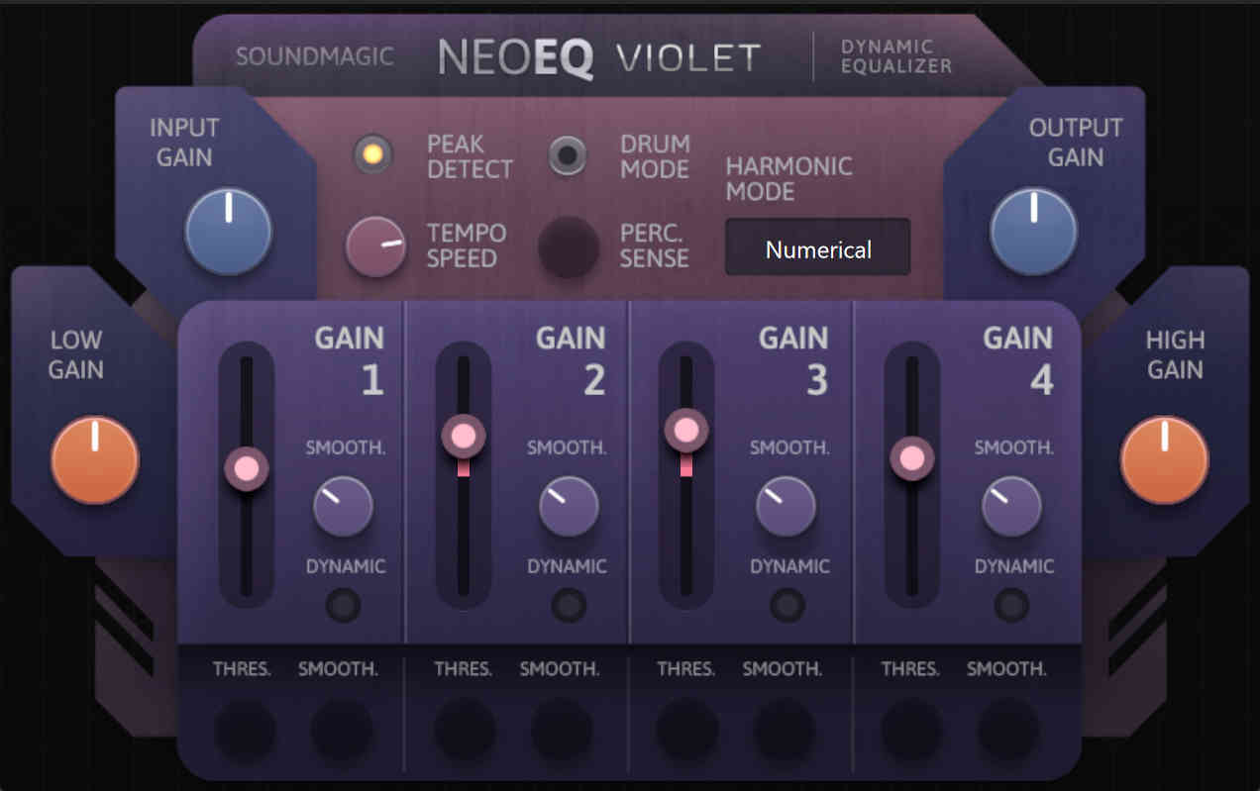
Task: Click the Gain 3 slider handle
Action: click(x=686, y=431)
